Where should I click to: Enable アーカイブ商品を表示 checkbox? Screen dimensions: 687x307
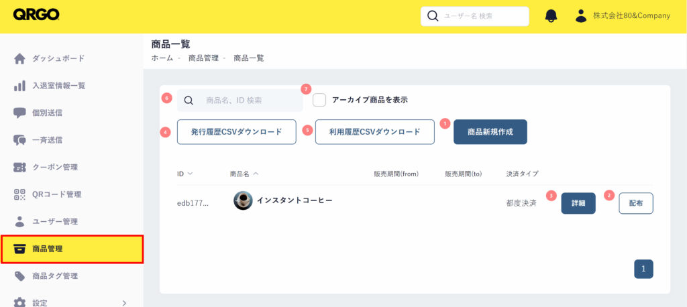(319, 100)
